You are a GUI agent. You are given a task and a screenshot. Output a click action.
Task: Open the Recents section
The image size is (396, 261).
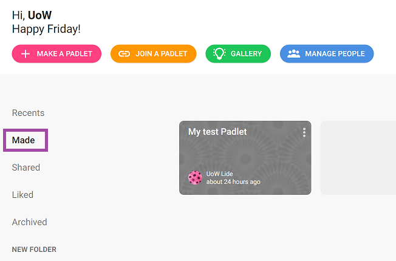[29, 113]
